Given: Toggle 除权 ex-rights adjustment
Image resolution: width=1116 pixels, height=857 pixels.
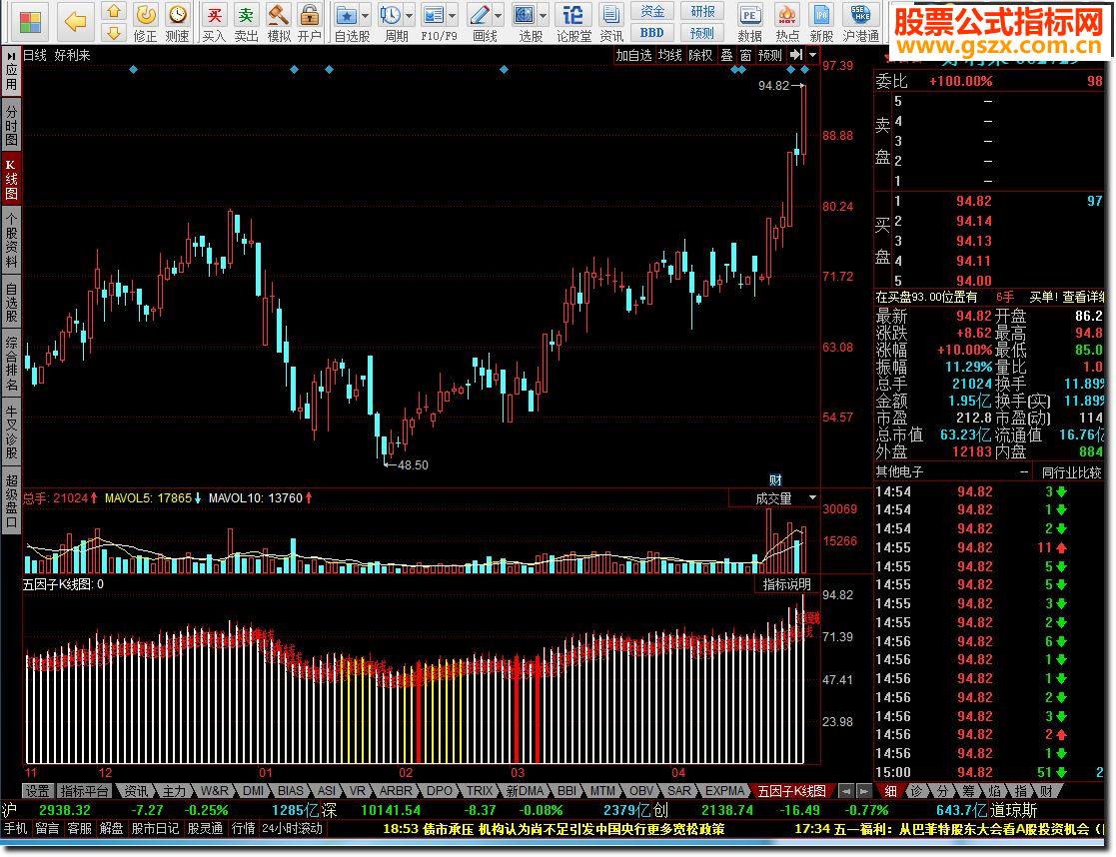Looking at the screenshot, I should click(700, 55).
